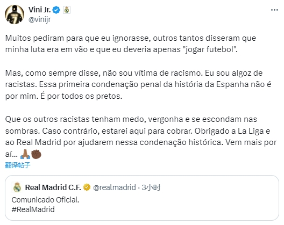Select the Comunicado Oficial text line

(45, 200)
